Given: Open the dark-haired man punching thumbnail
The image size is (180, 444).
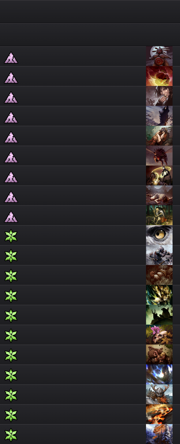Looking at the screenshot, I should [159, 96].
